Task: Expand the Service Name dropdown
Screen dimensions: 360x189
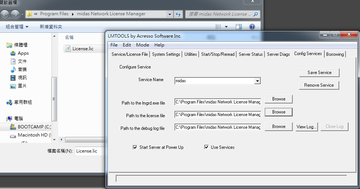Action: click(x=257, y=81)
